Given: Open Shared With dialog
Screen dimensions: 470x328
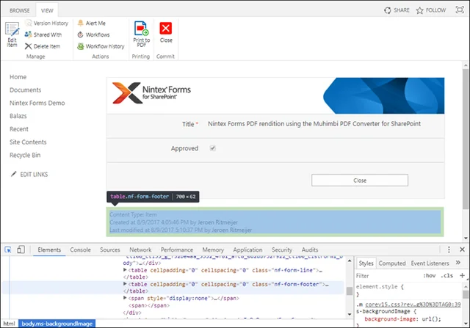Looking at the screenshot, I should click(43, 34).
